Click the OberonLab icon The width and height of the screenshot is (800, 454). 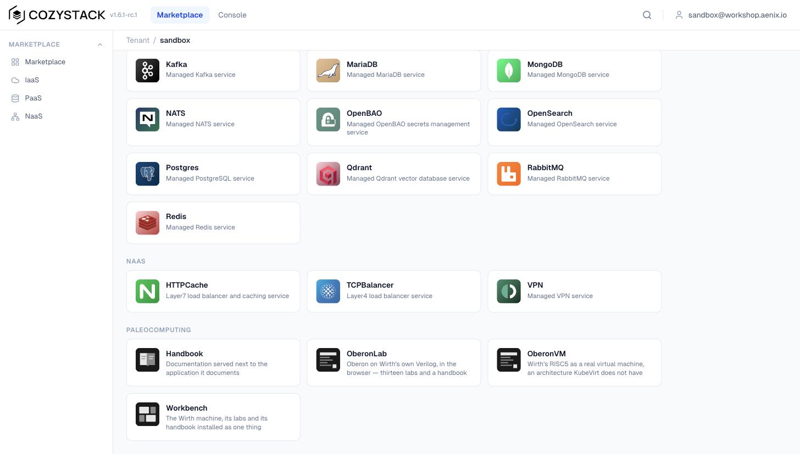[328, 360]
